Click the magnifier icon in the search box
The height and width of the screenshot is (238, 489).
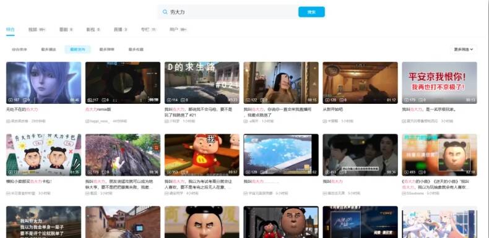click(165, 12)
